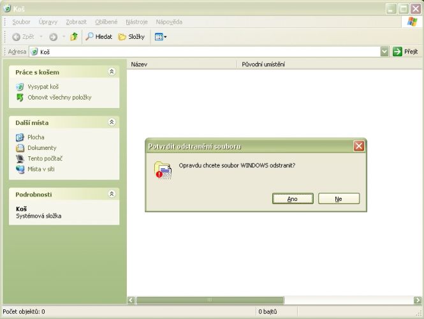Click the Systémová složka details text
The height and width of the screenshot is (319, 424).
pos(39,216)
